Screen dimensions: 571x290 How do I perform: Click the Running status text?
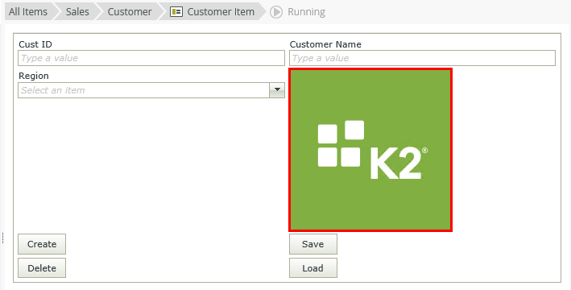(306, 12)
